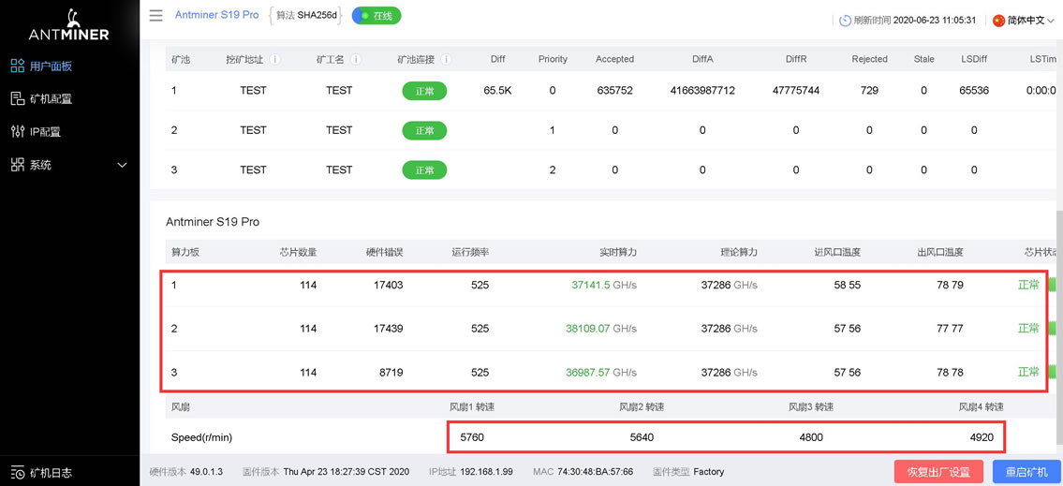Image resolution: width=1063 pixels, height=486 pixels.
Task: Click the 矿机日志 icon at the sidebar bottom
Action: point(18,473)
